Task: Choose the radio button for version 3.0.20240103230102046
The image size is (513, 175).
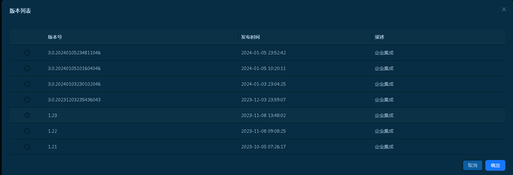Action: coord(27,84)
